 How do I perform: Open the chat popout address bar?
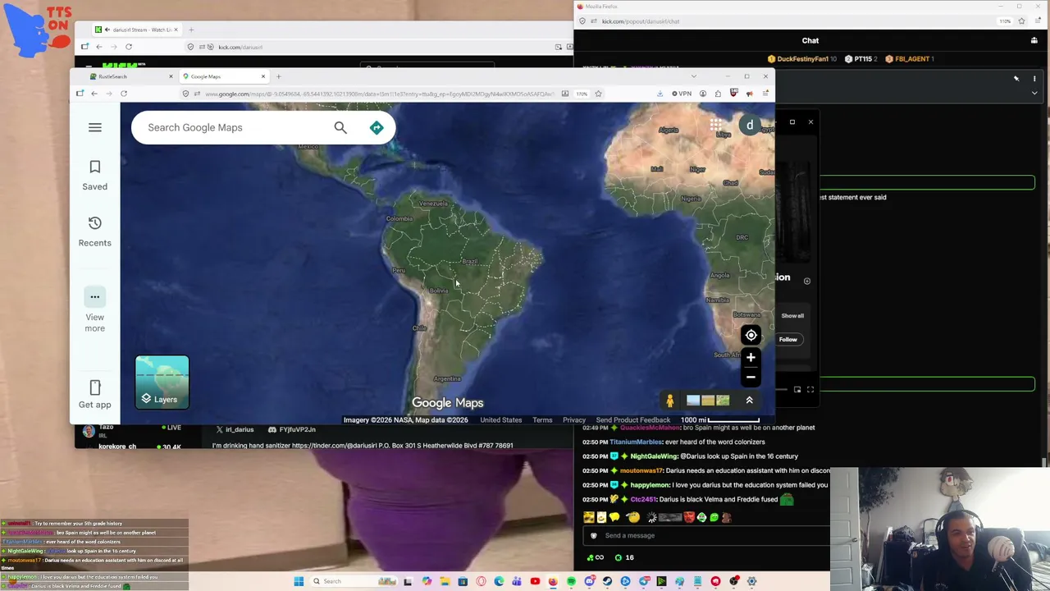point(641,21)
